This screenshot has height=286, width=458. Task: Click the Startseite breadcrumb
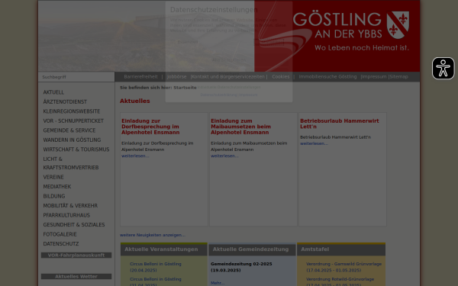(x=185, y=88)
